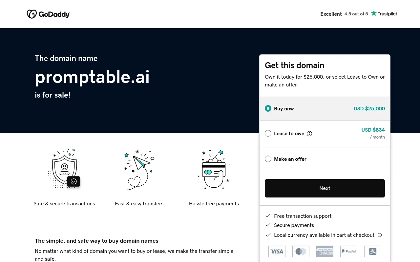Image resolution: width=420 pixels, height=262 pixels.
Task: Open the Trustpilot star logo
Action: [x=384, y=13]
